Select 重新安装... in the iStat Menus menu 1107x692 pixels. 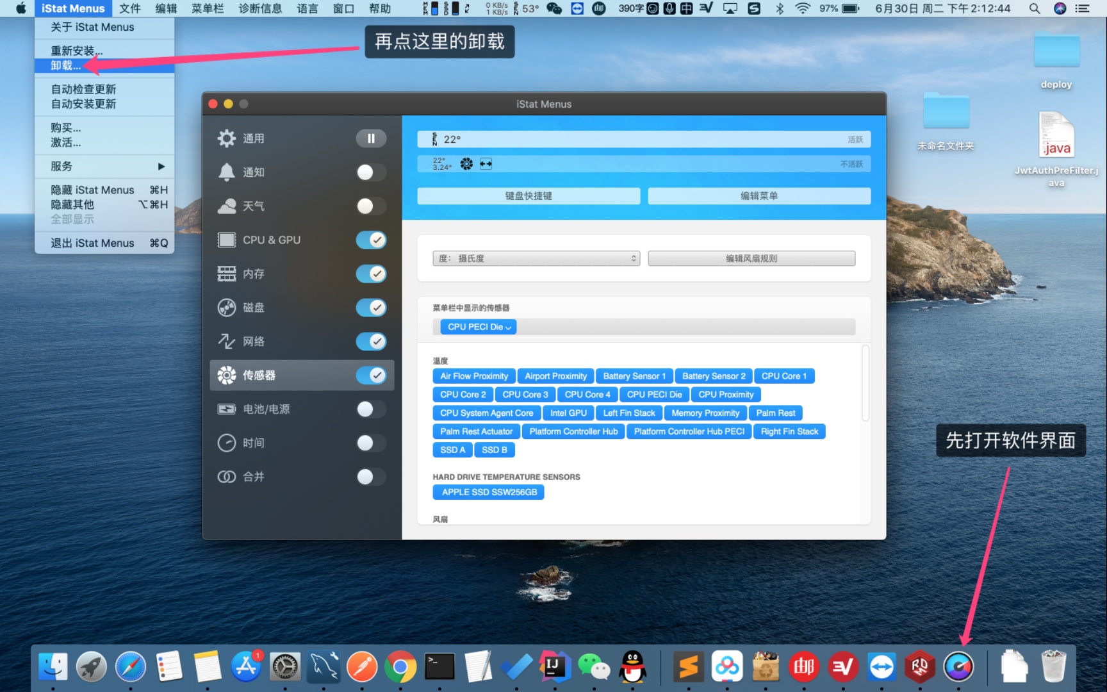pos(104,51)
